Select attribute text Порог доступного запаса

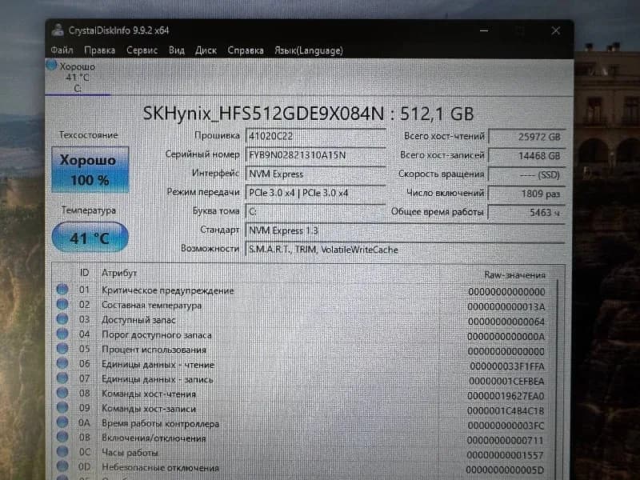pyautogui.click(x=157, y=335)
